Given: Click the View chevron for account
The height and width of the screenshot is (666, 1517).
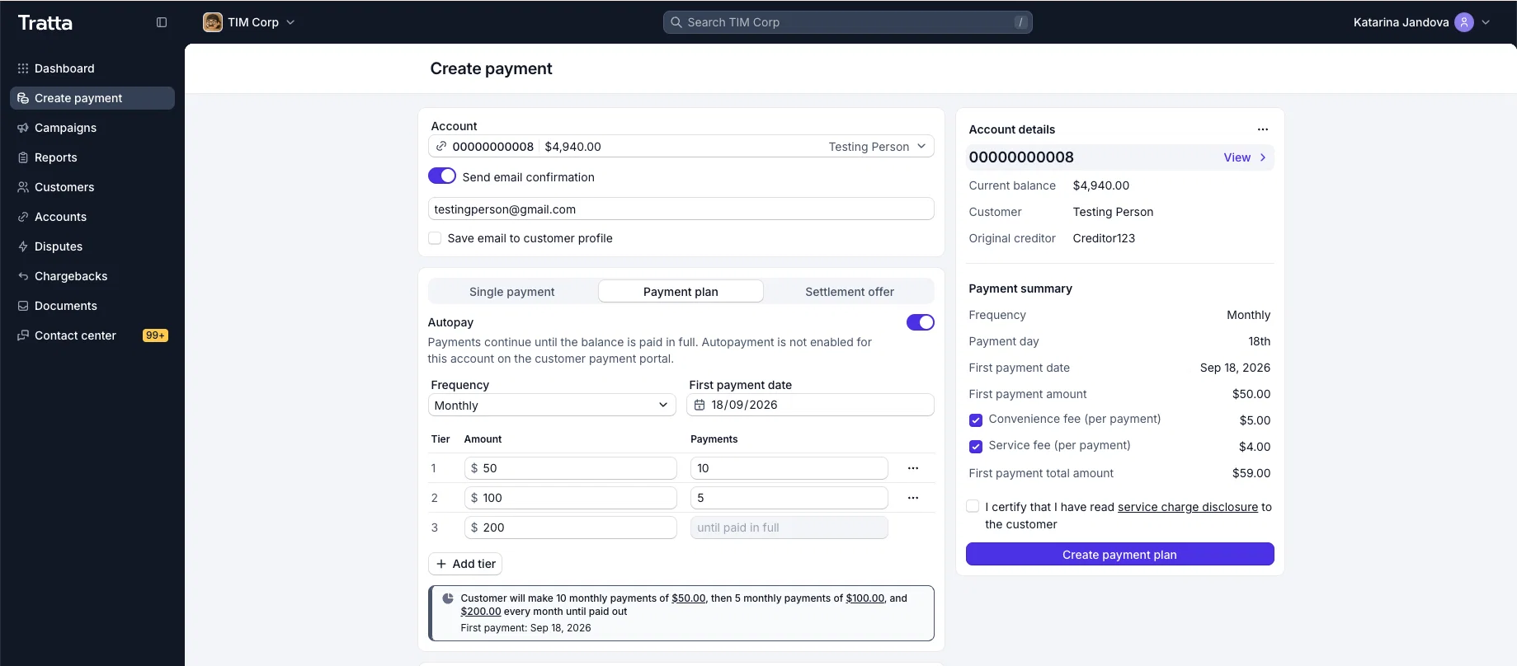Looking at the screenshot, I should (x=1263, y=157).
